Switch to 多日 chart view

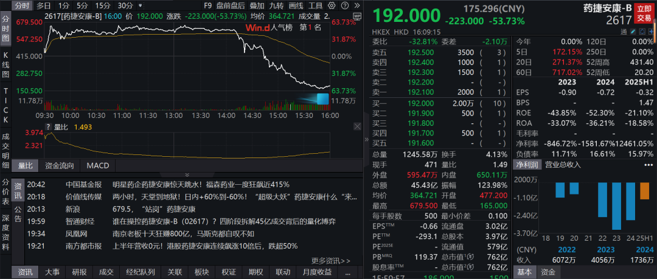click(x=43, y=6)
